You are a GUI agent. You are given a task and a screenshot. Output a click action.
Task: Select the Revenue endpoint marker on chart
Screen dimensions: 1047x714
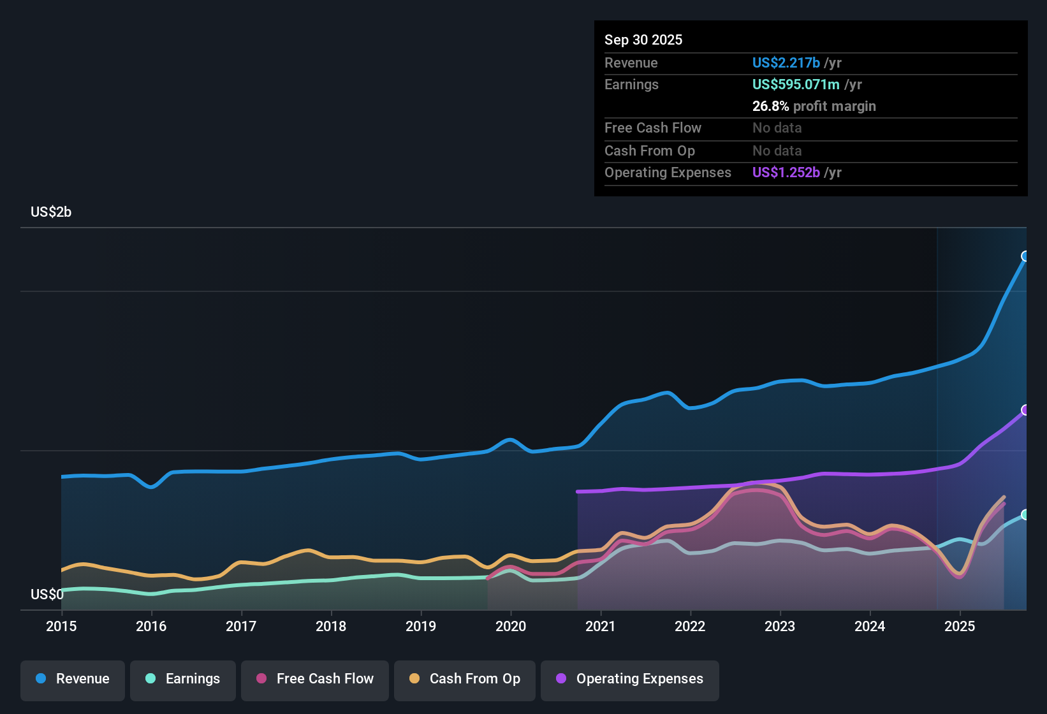click(1025, 256)
